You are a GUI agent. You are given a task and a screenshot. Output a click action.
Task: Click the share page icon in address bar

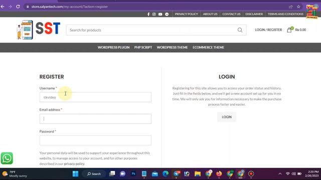coord(291,6)
